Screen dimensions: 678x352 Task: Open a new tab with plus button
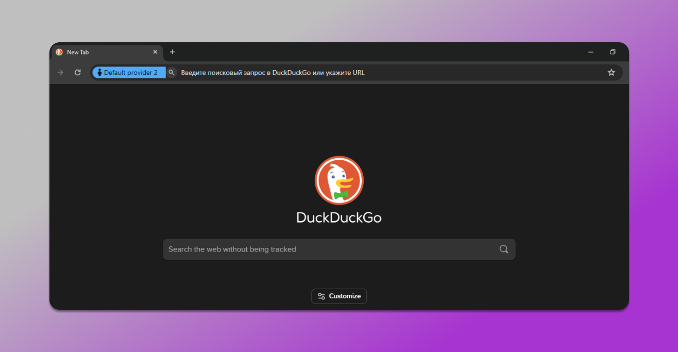click(173, 52)
